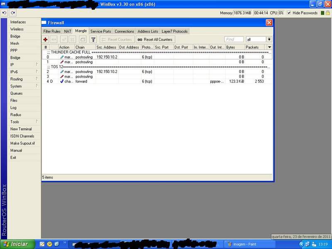Click the Src. Address column header

(x=107, y=47)
